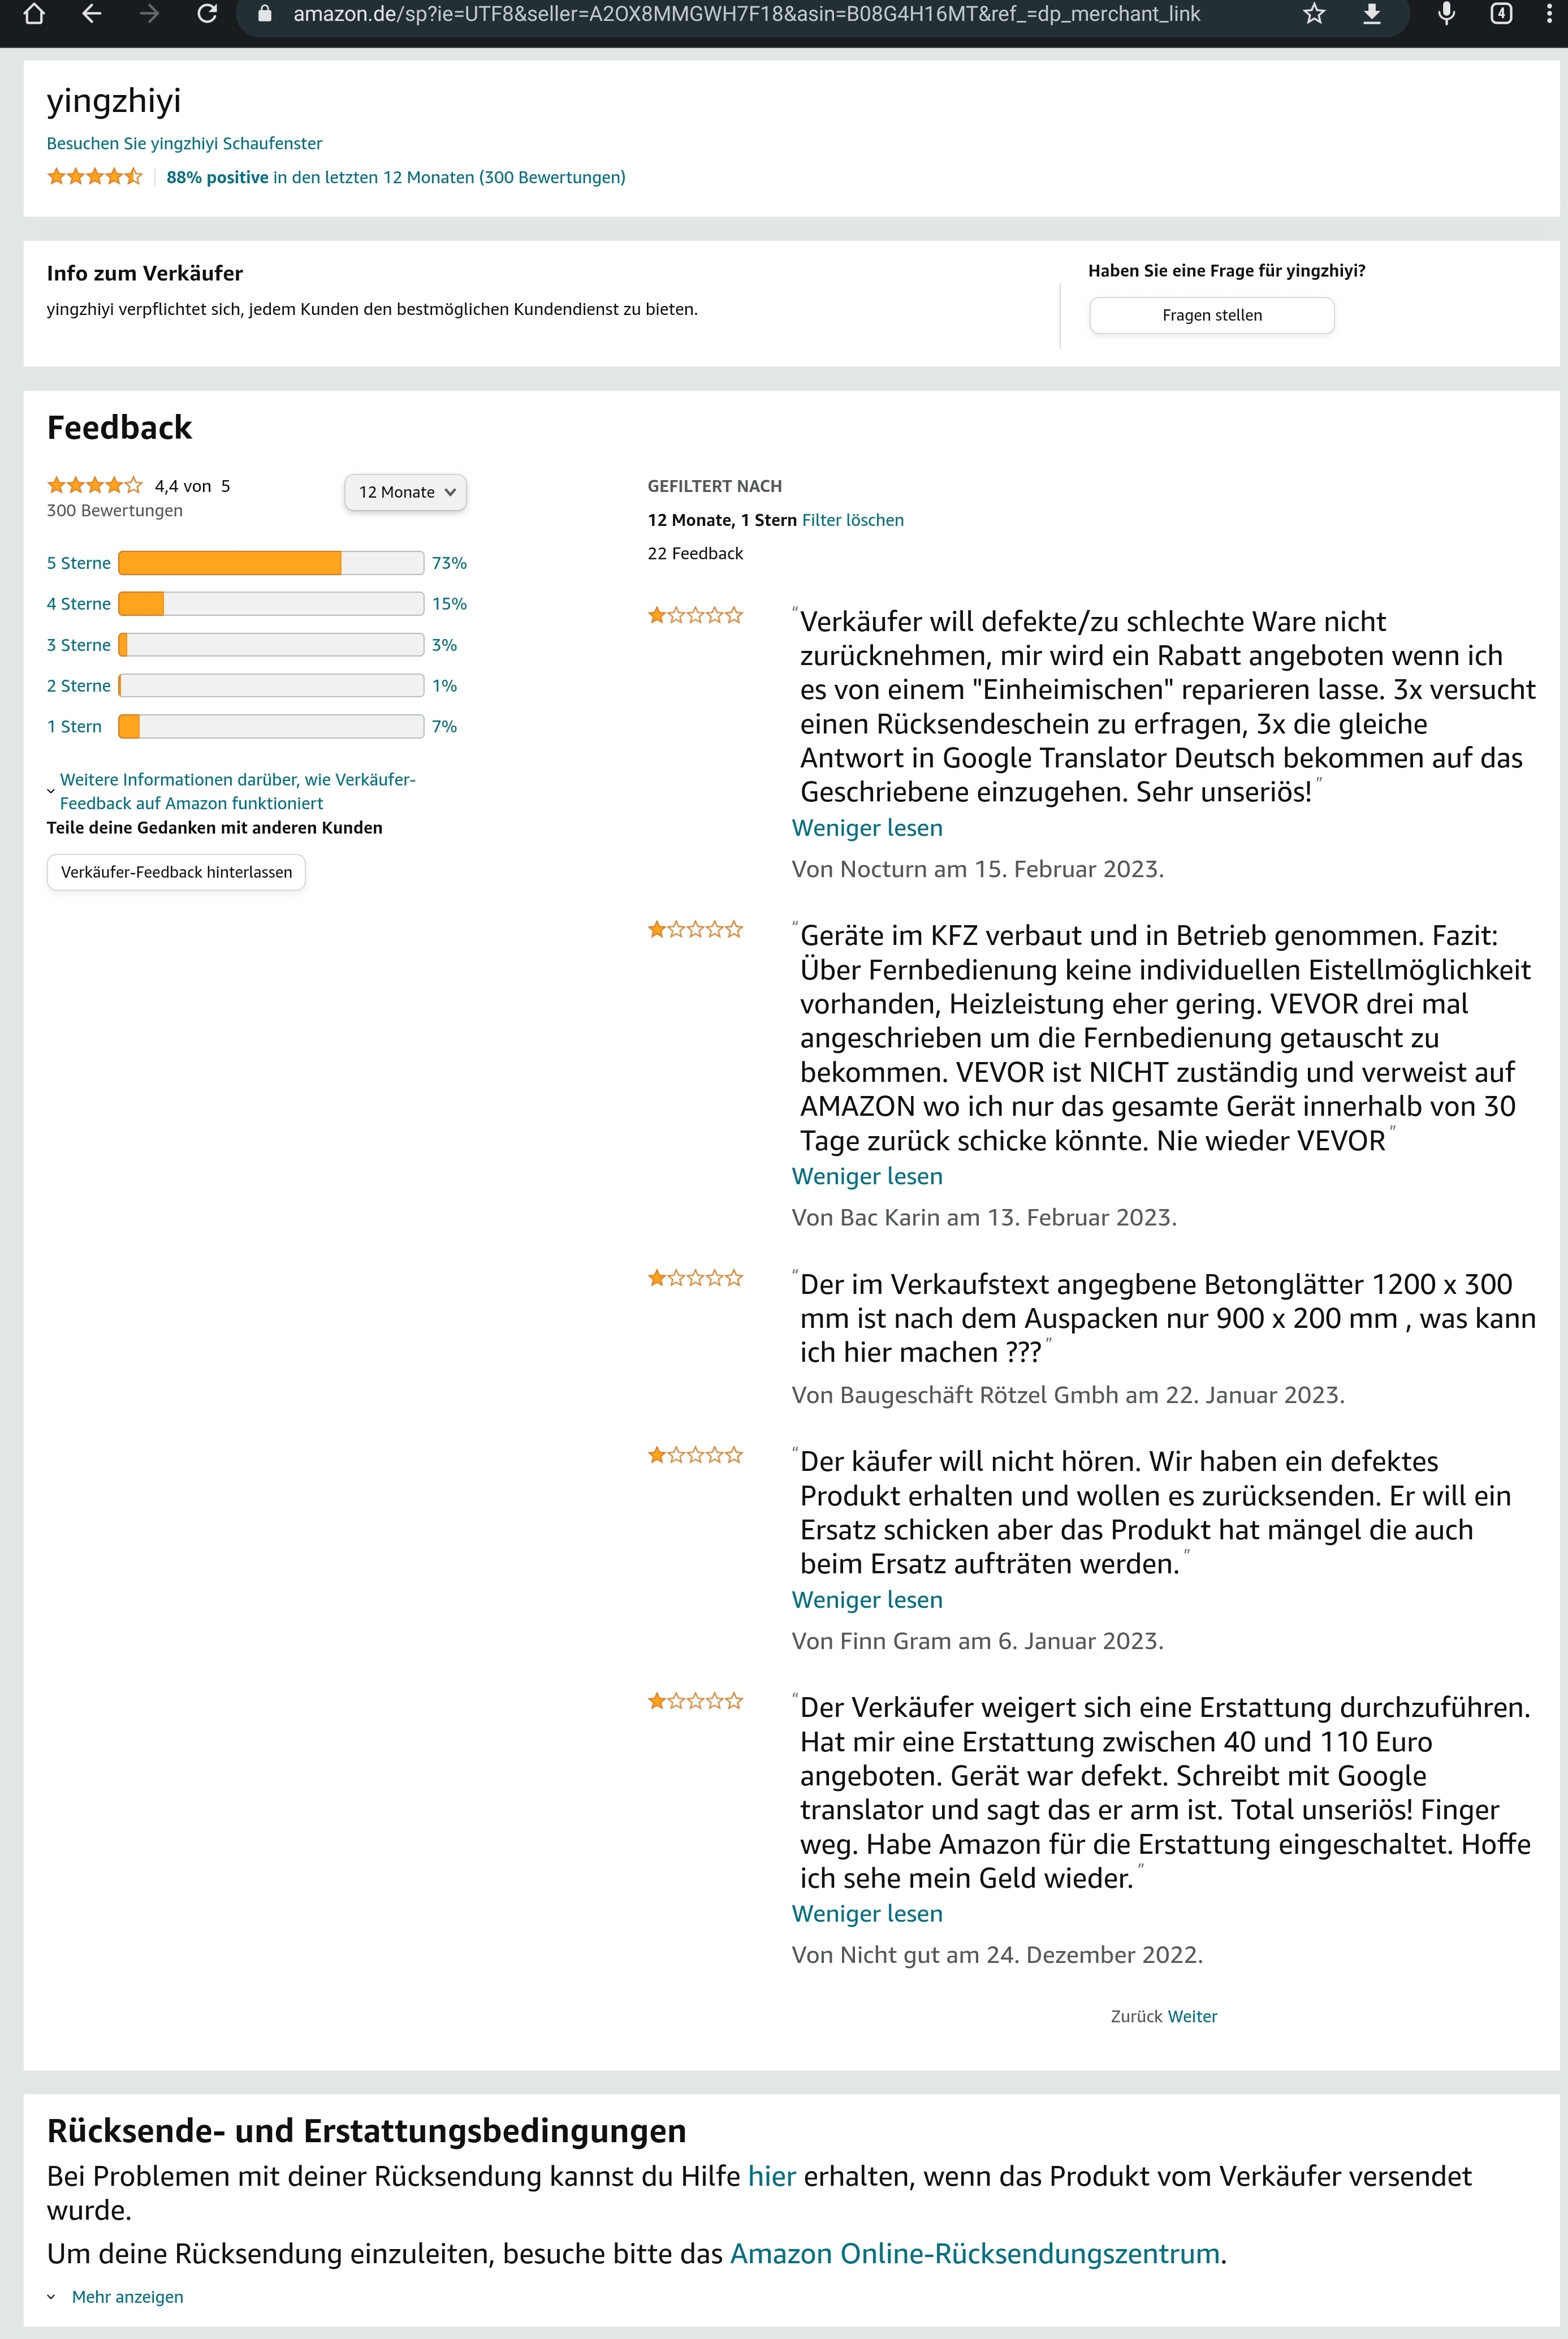Screen dimensions: 1568x2339
Task: Visit the yingzhiyi Schaufenster link
Action: [x=184, y=144]
